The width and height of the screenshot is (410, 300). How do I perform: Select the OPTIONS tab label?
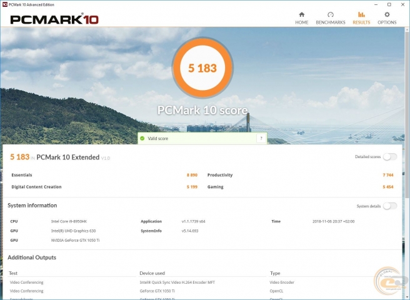(387, 22)
